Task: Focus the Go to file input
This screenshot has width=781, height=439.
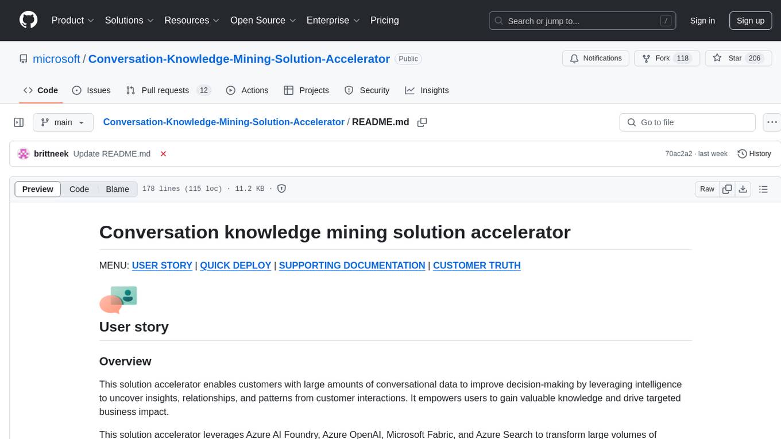Action: click(687, 122)
